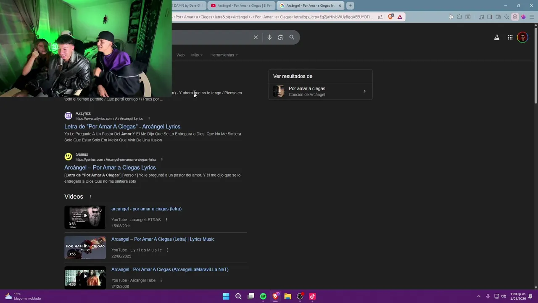Open the browser hamburger menu
This screenshot has height=303, width=538.
[531, 17]
